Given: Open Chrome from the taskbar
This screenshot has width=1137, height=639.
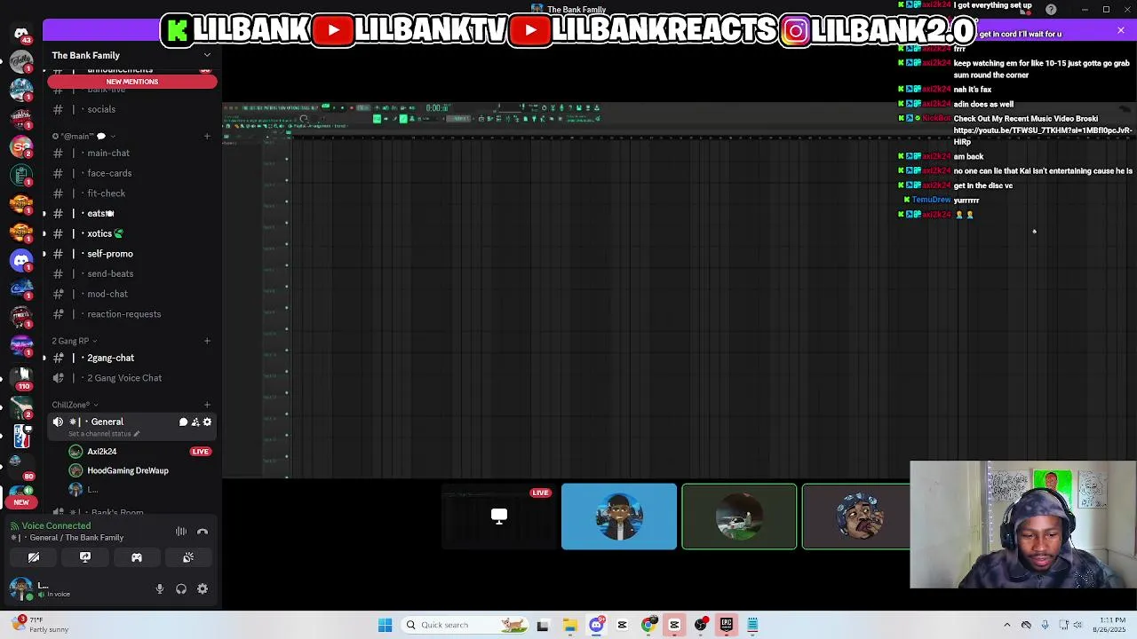Looking at the screenshot, I should point(648,625).
